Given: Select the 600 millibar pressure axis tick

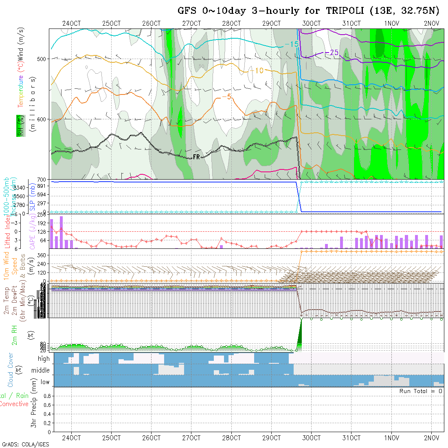Looking at the screenshot, I should (42, 119).
